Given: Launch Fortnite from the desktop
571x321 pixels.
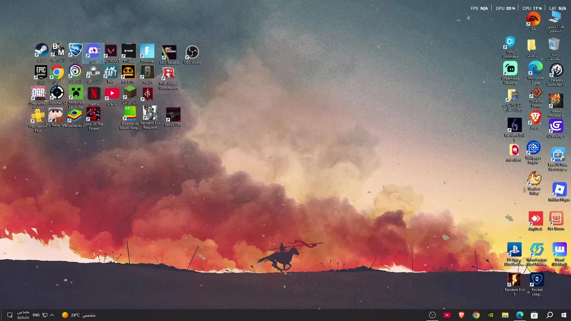Looking at the screenshot, I should pyautogui.click(x=147, y=53).
